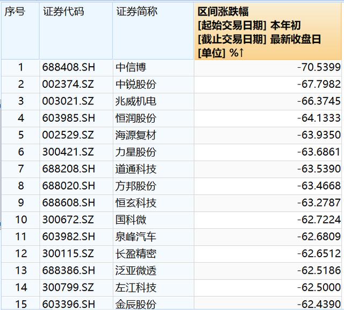The width and height of the screenshot is (344, 310).
Task: Select the -63.9350 value cell
Action: 268,135
